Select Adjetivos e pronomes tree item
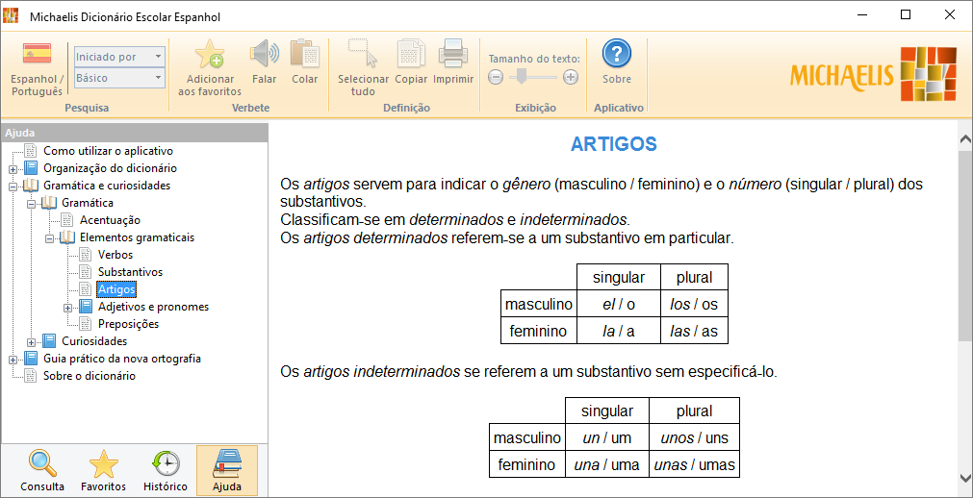 point(153,307)
